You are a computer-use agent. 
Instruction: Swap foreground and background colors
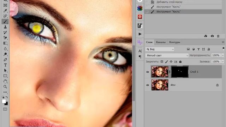click(7, 97)
